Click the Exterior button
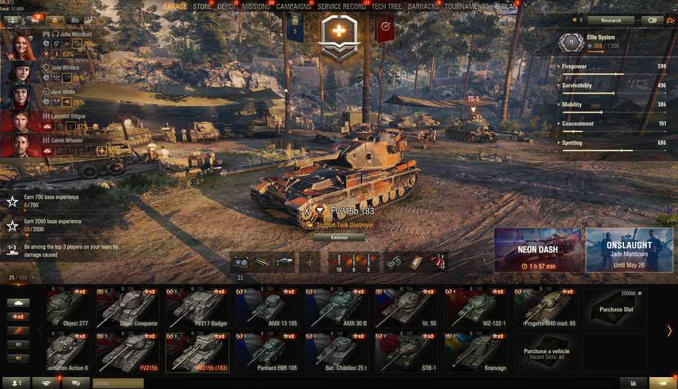Screen dimensions: 678x389 (340, 237)
